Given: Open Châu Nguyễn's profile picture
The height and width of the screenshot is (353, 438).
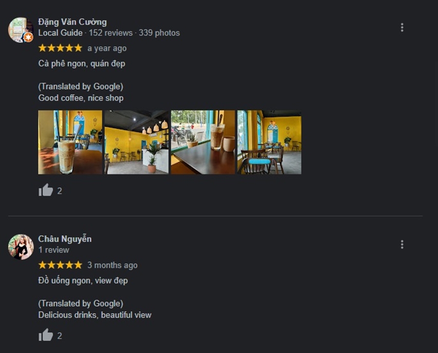Looking at the screenshot, I should (20, 247).
